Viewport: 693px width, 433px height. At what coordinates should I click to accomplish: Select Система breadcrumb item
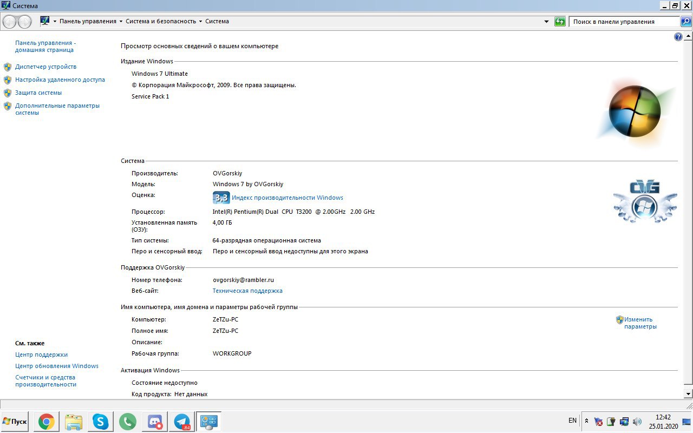coord(217,21)
